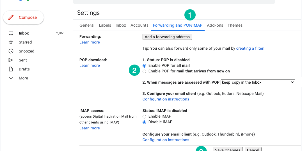Click Learn more under Forwarding
302x151 pixels.
click(90, 42)
